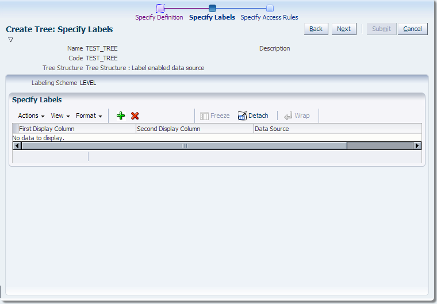Open the View dropdown menu
437x304 pixels.
click(x=60, y=116)
